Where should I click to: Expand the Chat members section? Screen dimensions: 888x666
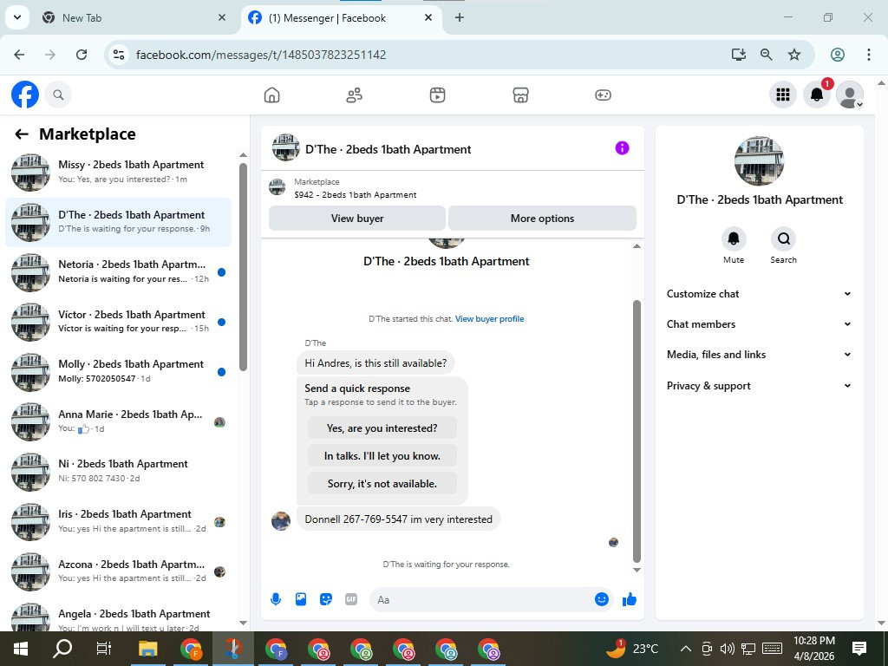pyautogui.click(x=759, y=324)
